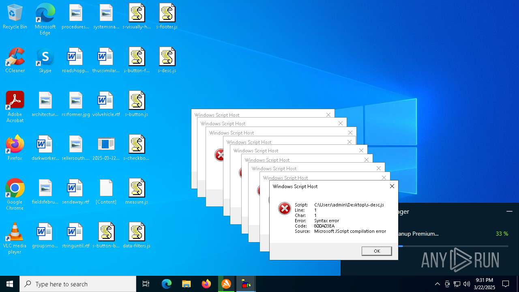This screenshot has width=519, height=292.
Task: Select the s-button-b script file
Action: [x=106, y=236]
